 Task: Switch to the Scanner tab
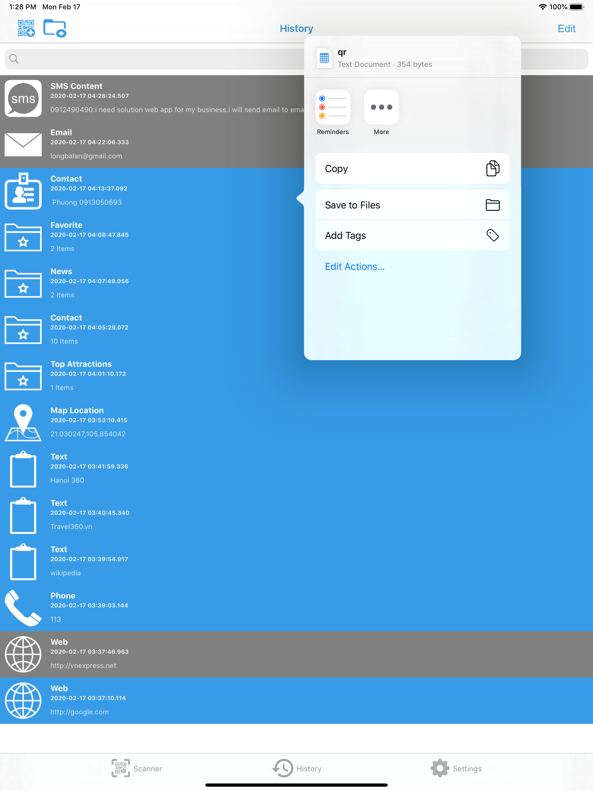(137, 768)
